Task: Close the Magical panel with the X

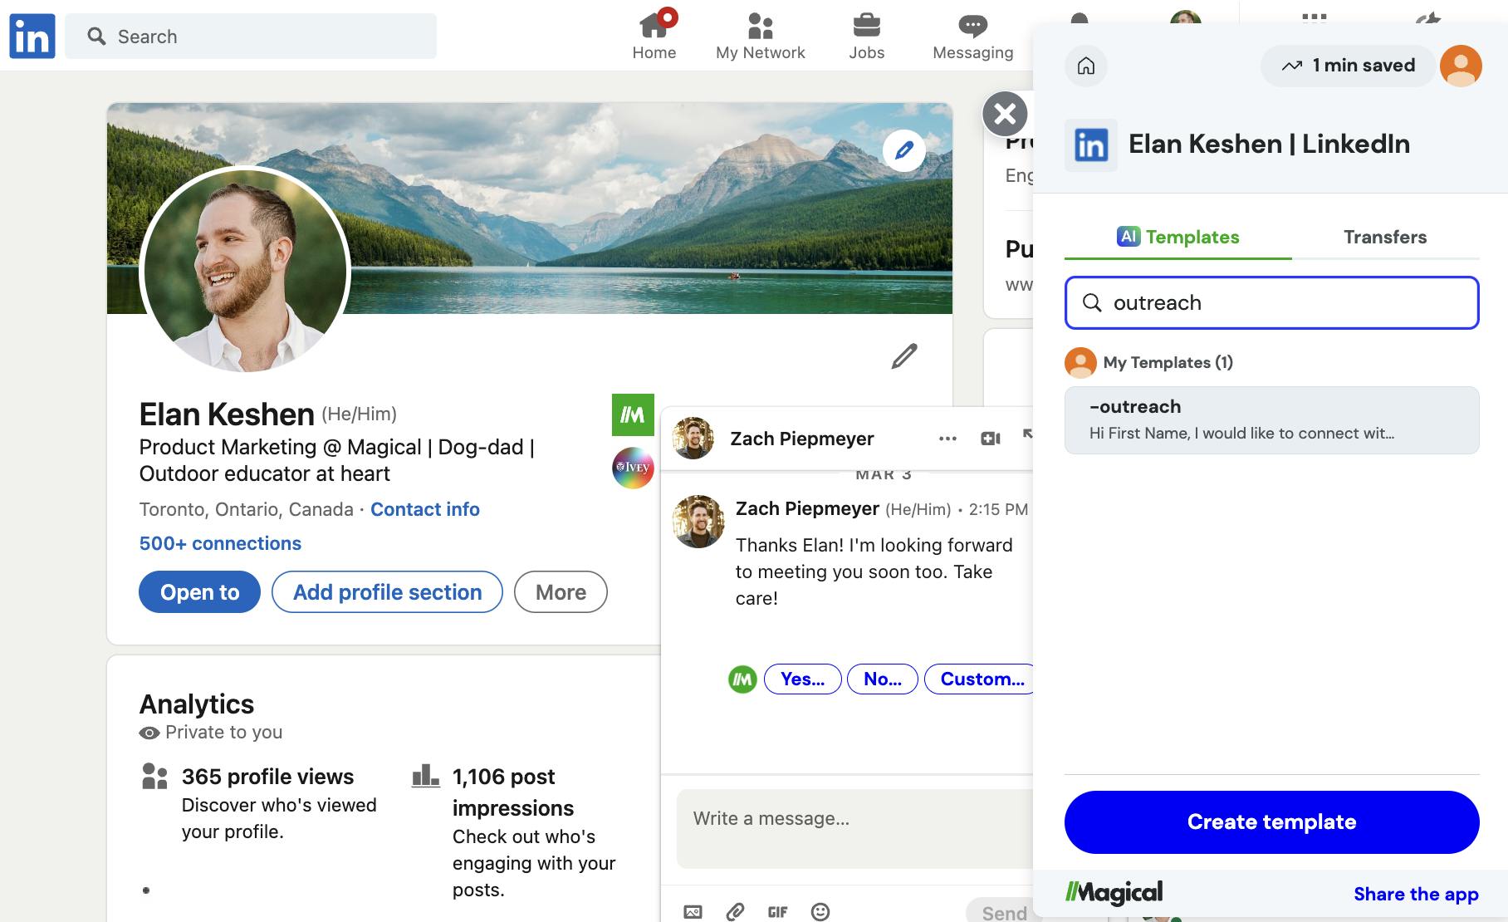Action: click(1005, 114)
